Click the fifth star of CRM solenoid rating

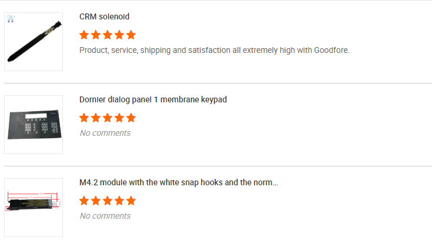pos(131,35)
